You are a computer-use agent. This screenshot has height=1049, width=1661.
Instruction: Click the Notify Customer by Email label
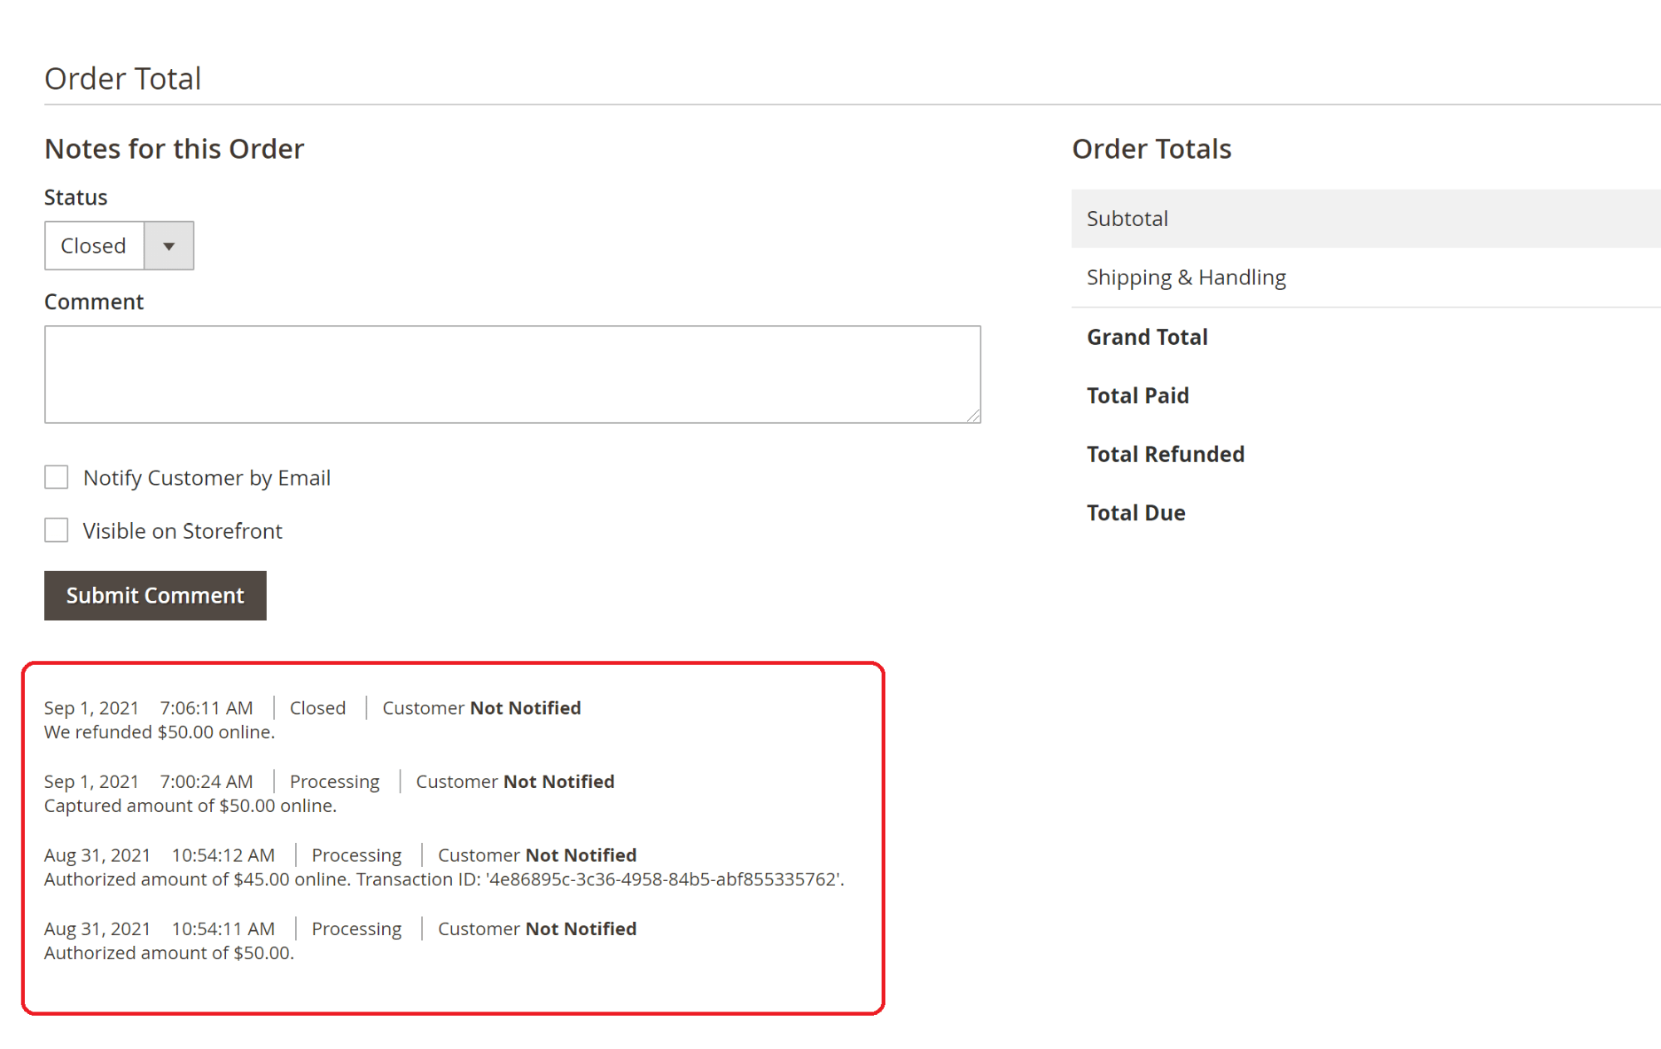[x=207, y=478]
